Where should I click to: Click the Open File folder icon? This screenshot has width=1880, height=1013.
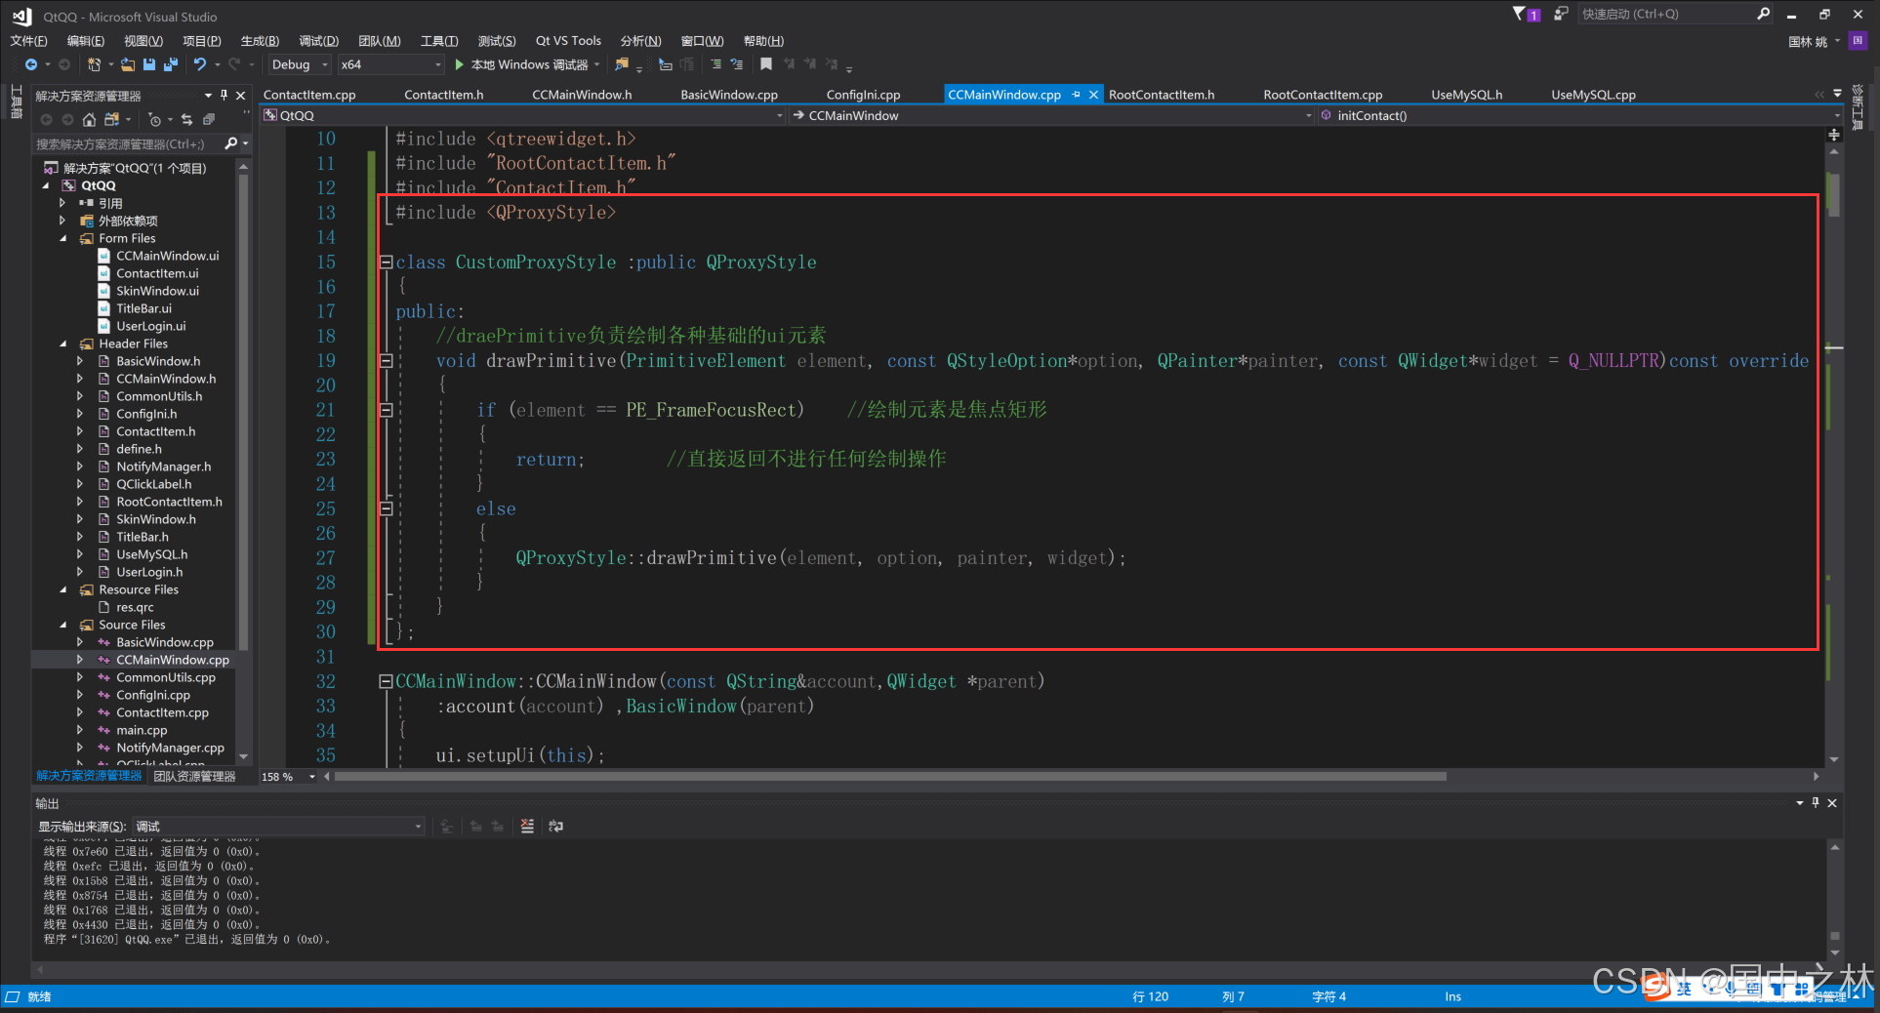pyautogui.click(x=128, y=64)
